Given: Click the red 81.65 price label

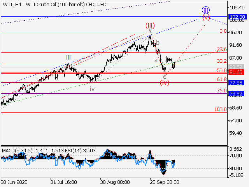Looking at the screenshot, I should [x=236, y=72].
